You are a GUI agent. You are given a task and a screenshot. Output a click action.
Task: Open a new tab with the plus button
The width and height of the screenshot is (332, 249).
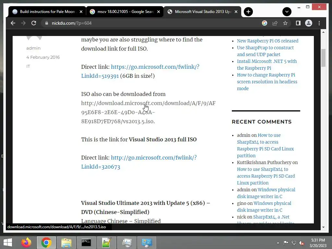[x=248, y=12]
